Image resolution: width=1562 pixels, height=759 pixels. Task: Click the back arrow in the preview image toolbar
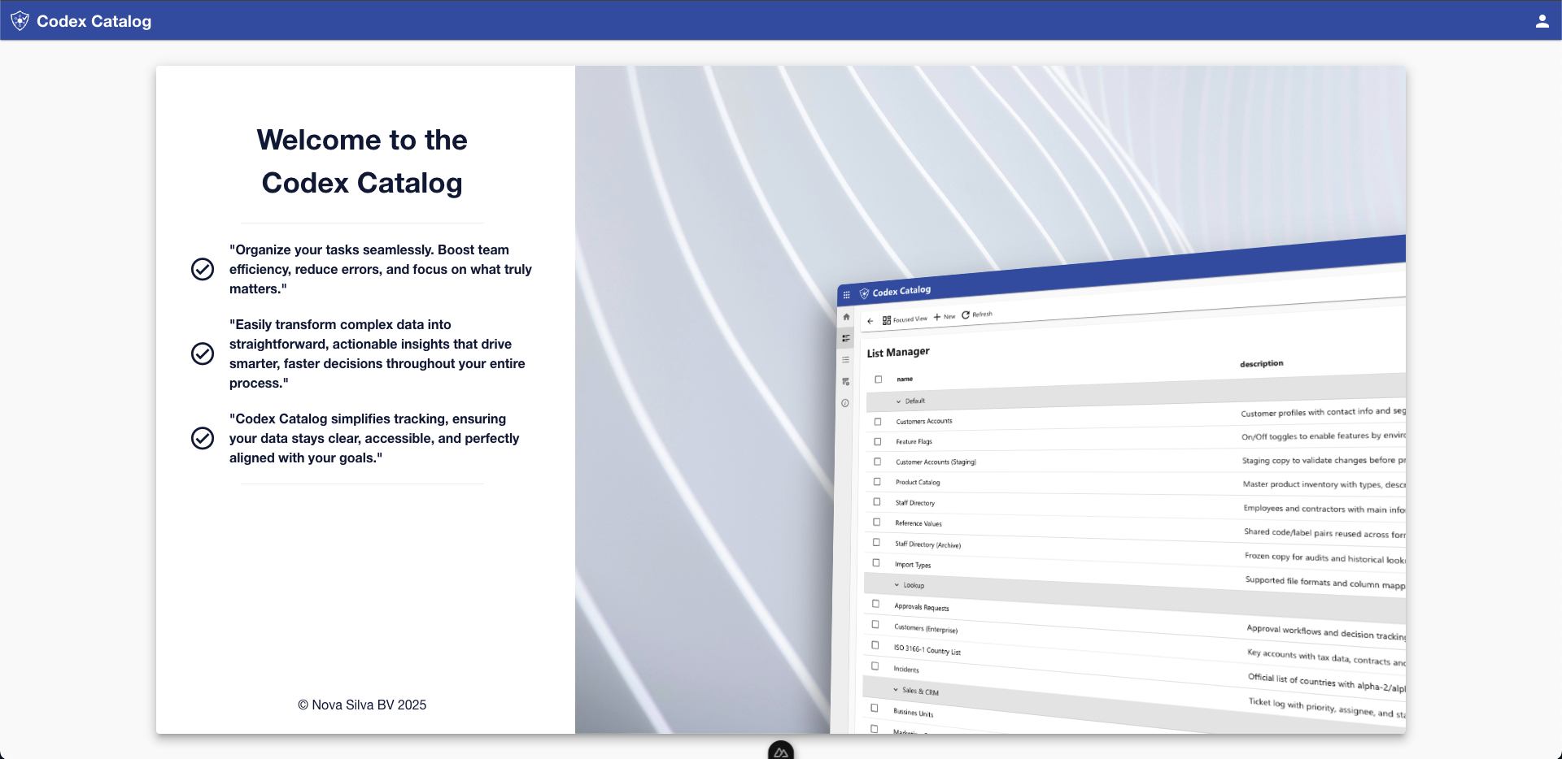870,321
